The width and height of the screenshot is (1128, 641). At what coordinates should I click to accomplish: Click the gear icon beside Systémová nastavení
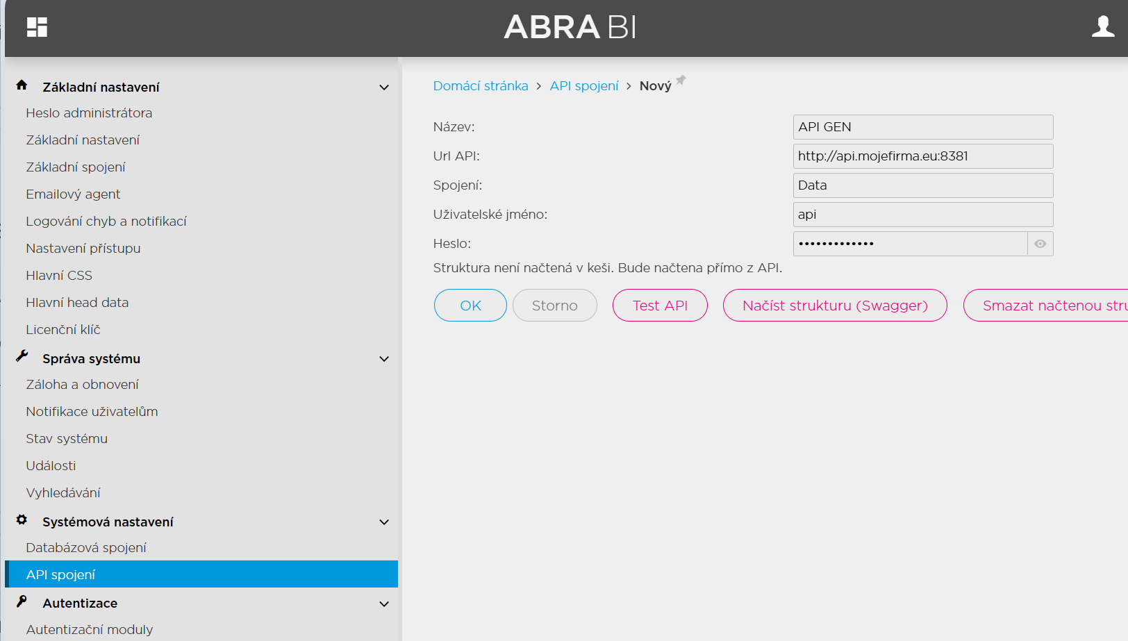click(x=22, y=520)
